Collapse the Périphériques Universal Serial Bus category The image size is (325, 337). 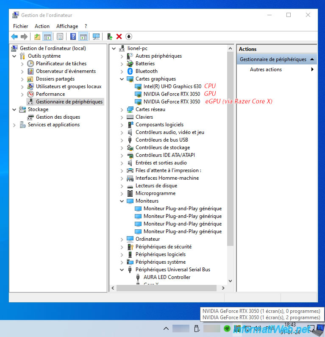coord(122,270)
